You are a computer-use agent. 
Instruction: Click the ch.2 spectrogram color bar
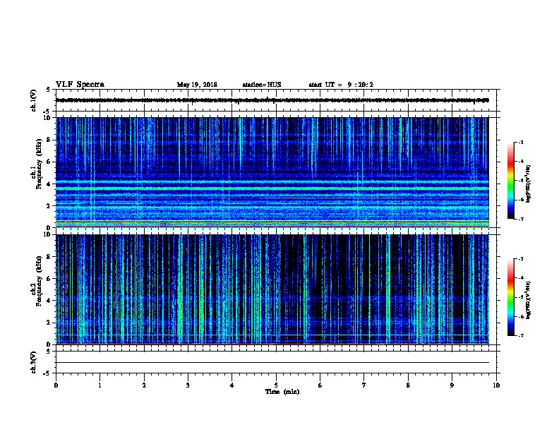(x=511, y=297)
